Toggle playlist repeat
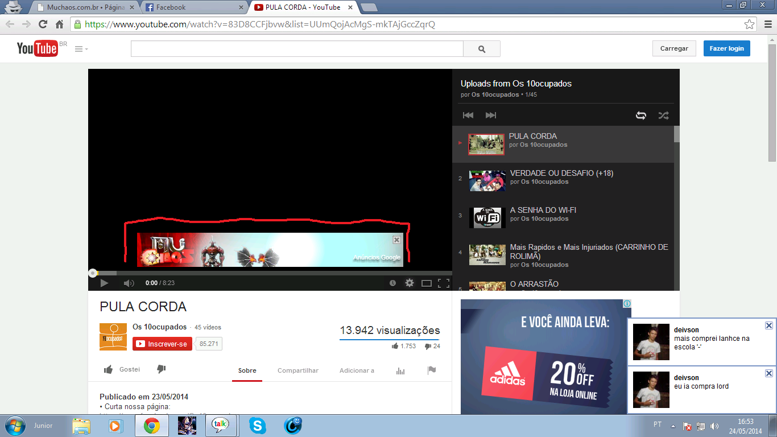777x437 pixels. click(641, 115)
